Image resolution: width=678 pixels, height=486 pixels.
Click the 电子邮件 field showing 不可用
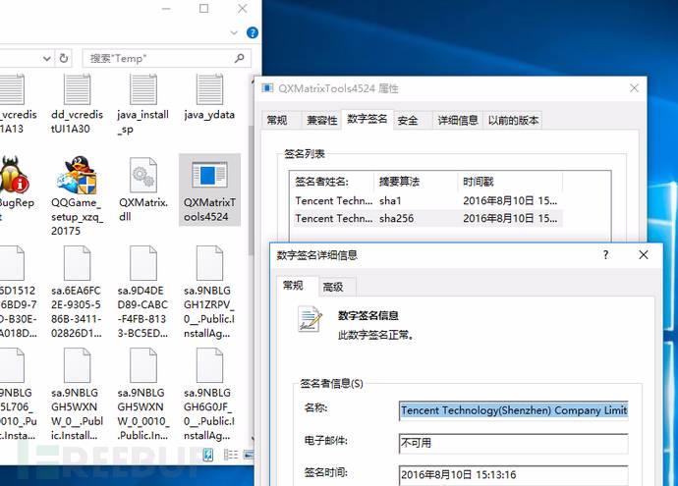click(514, 443)
